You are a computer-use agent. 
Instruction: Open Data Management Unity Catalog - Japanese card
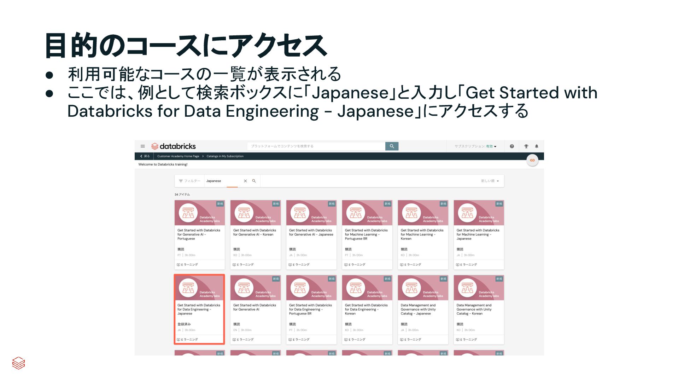(423, 309)
